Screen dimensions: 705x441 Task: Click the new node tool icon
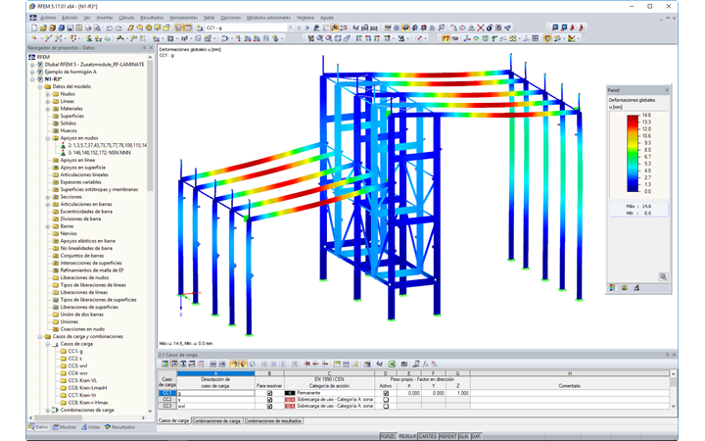point(34,38)
